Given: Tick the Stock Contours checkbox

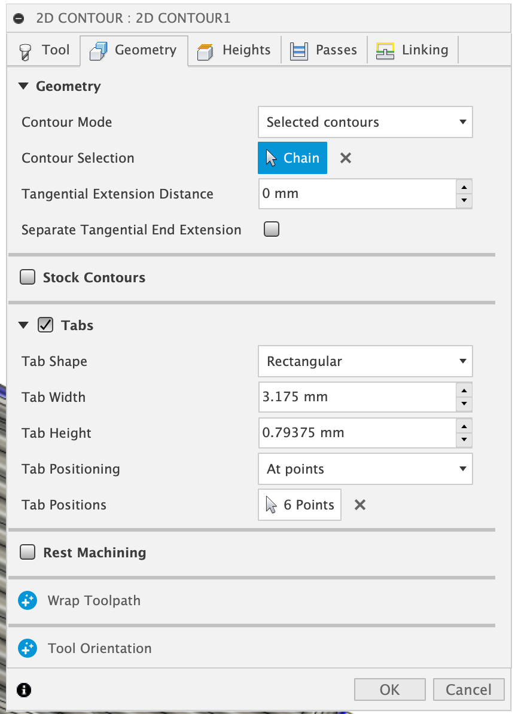Looking at the screenshot, I should [28, 277].
